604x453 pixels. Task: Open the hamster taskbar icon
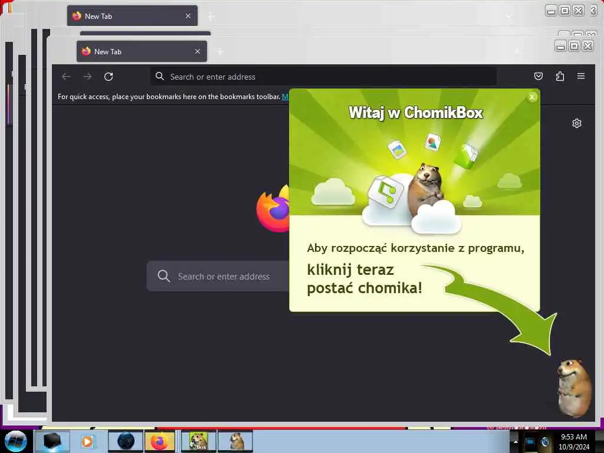(235, 441)
